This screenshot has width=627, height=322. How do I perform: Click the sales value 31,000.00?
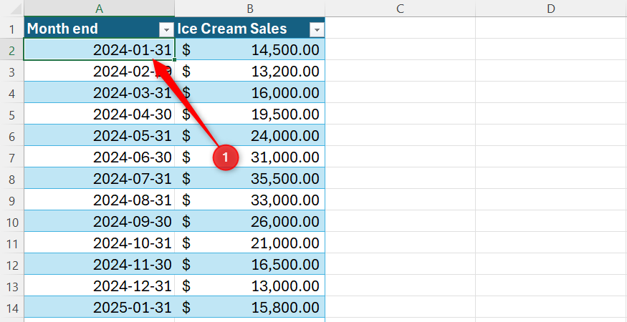coord(285,157)
